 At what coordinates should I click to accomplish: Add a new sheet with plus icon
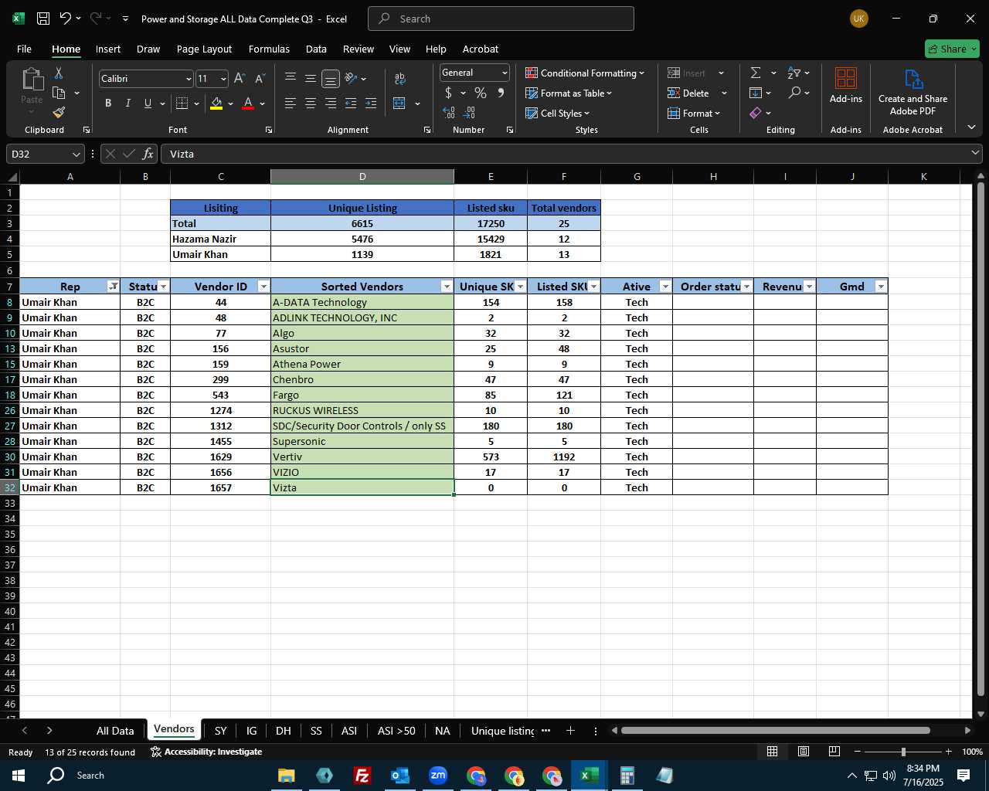pyautogui.click(x=570, y=730)
